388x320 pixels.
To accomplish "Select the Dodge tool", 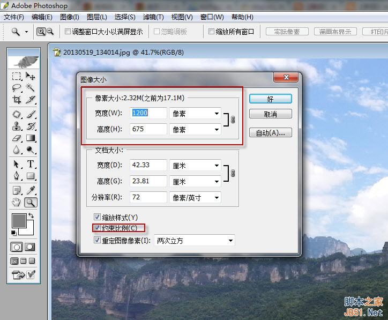I will (x=31, y=150).
